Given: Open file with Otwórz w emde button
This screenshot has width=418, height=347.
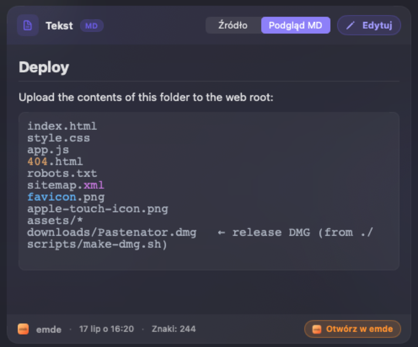Looking at the screenshot, I should 352,329.
